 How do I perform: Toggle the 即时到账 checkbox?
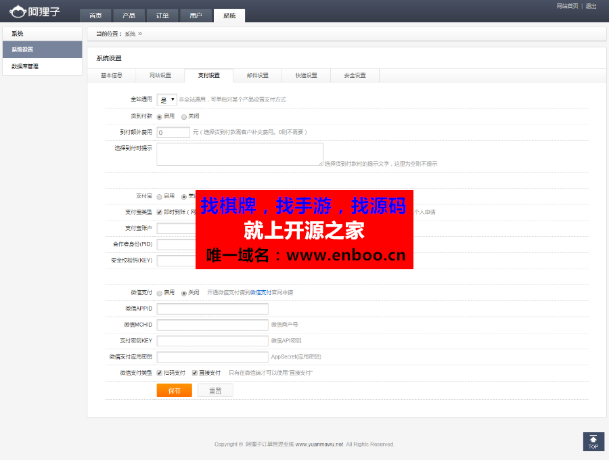(x=160, y=212)
